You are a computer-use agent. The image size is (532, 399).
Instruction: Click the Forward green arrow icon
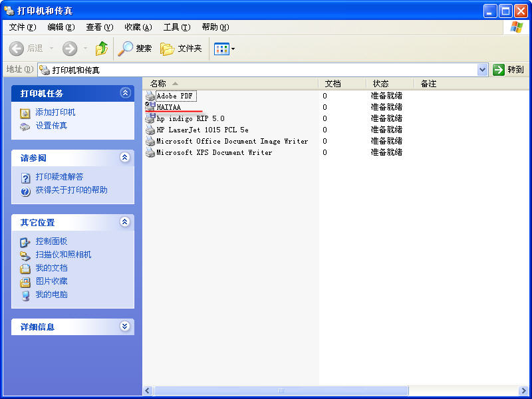pos(70,49)
